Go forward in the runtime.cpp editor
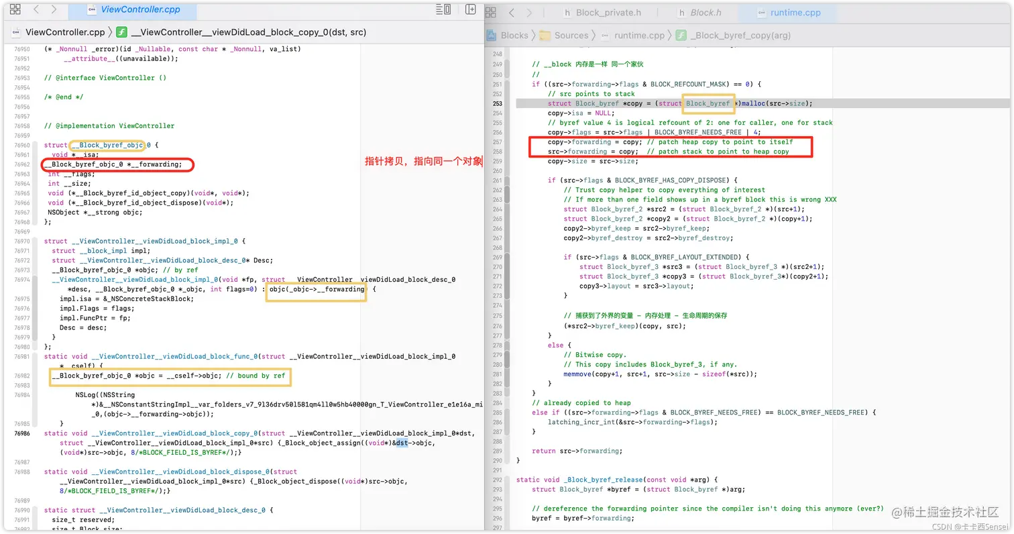Image resolution: width=1014 pixels, height=534 pixels. click(530, 12)
